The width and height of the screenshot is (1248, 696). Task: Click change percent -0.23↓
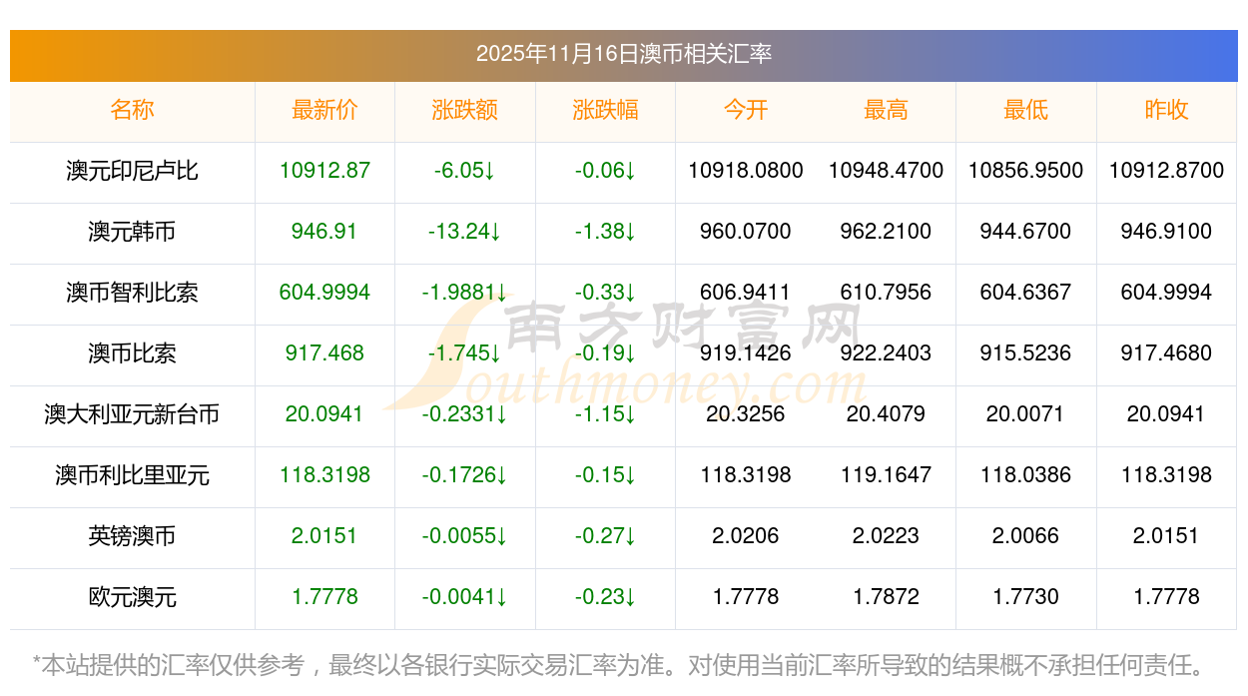coord(605,597)
